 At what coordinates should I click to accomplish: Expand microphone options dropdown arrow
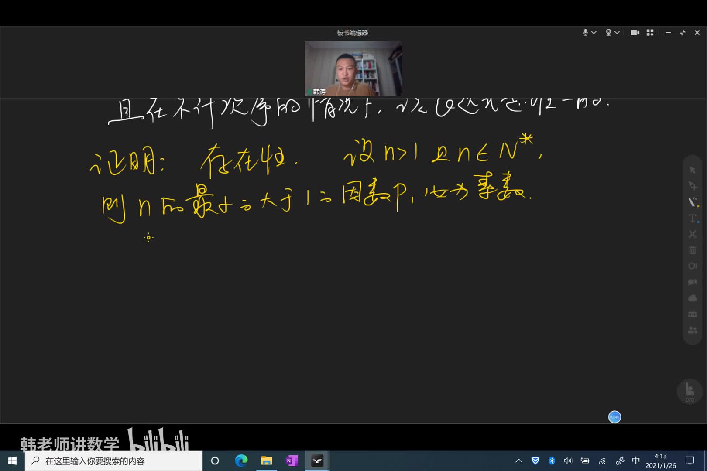click(x=594, y=33)
